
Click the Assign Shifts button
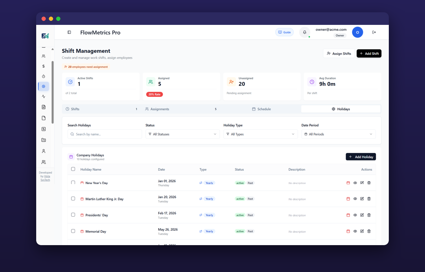pyautogui.click(x=339, y=53)
